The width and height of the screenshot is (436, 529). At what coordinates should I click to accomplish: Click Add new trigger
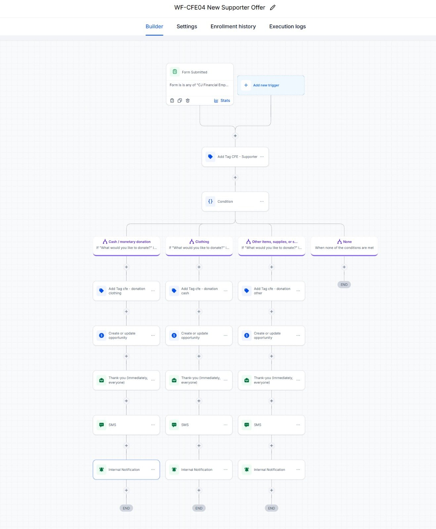click(271, 85)
